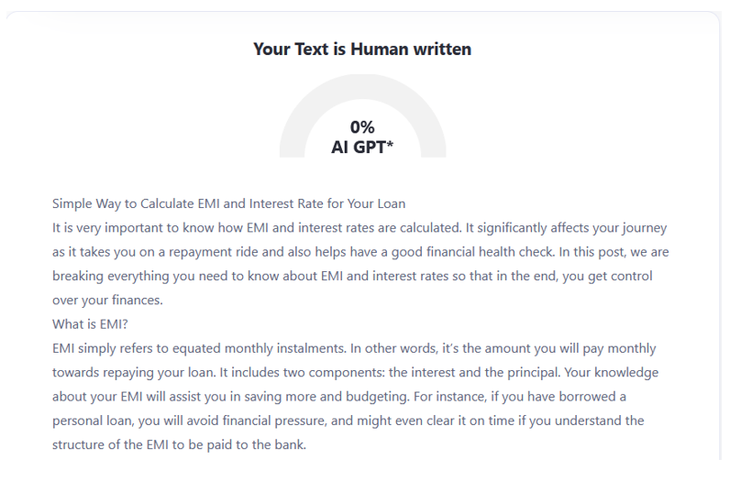Click the 'Simple Way to Calculate EMI' title line

pyautogui.click(x=228, y=204)
